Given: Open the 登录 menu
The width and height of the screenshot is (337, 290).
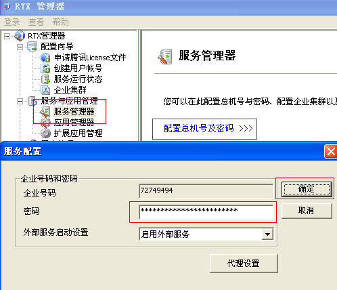Looking at the screenshot, I should click(x=12, y=22).
